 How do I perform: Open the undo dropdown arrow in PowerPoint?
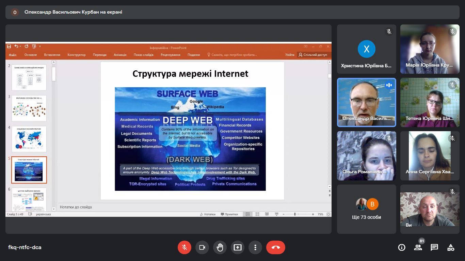(20, 46)
